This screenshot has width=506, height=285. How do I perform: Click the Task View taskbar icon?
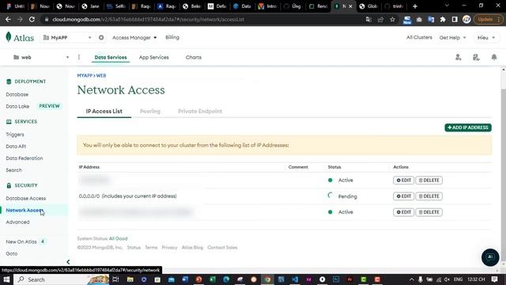click(x=115, y=279)
